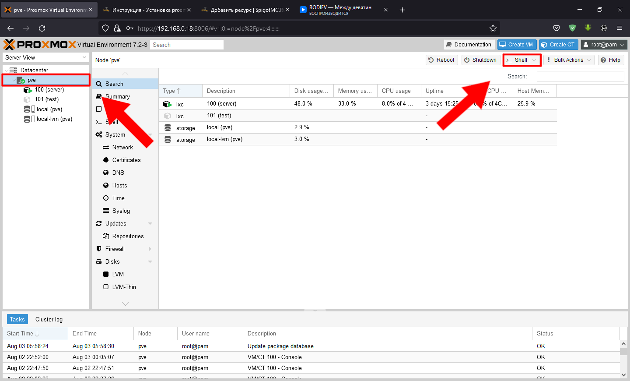Screen dimensions: 630x381
Task: Open Time settings
Action: tap(125, 198)
